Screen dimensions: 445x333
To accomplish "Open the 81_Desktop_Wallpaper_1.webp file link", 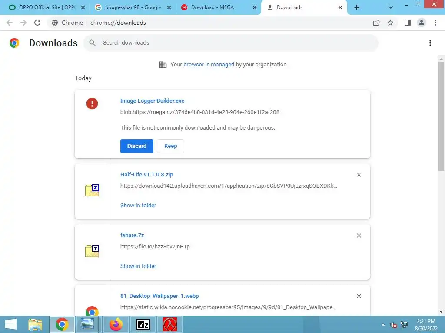I will tap(159, 296).
